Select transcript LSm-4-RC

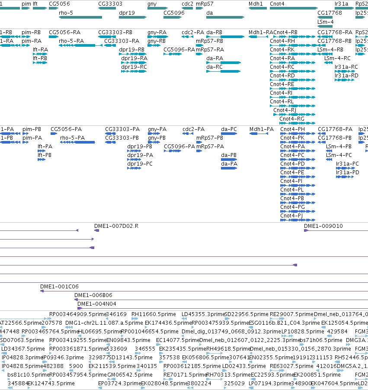pos(337,58)
